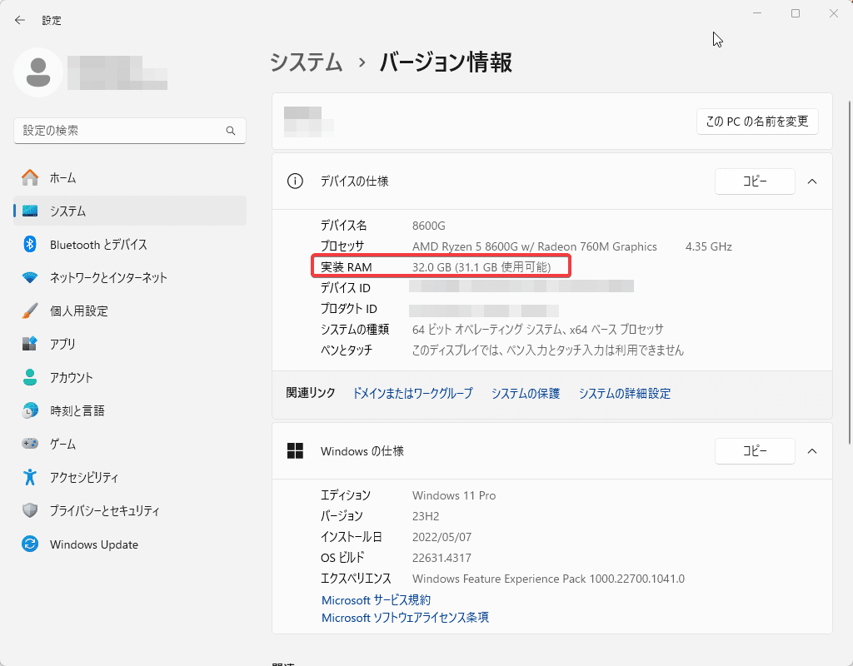Screen dimensions: 853x666
Task: Click the アカウント person icon
Action: [30, 377]
